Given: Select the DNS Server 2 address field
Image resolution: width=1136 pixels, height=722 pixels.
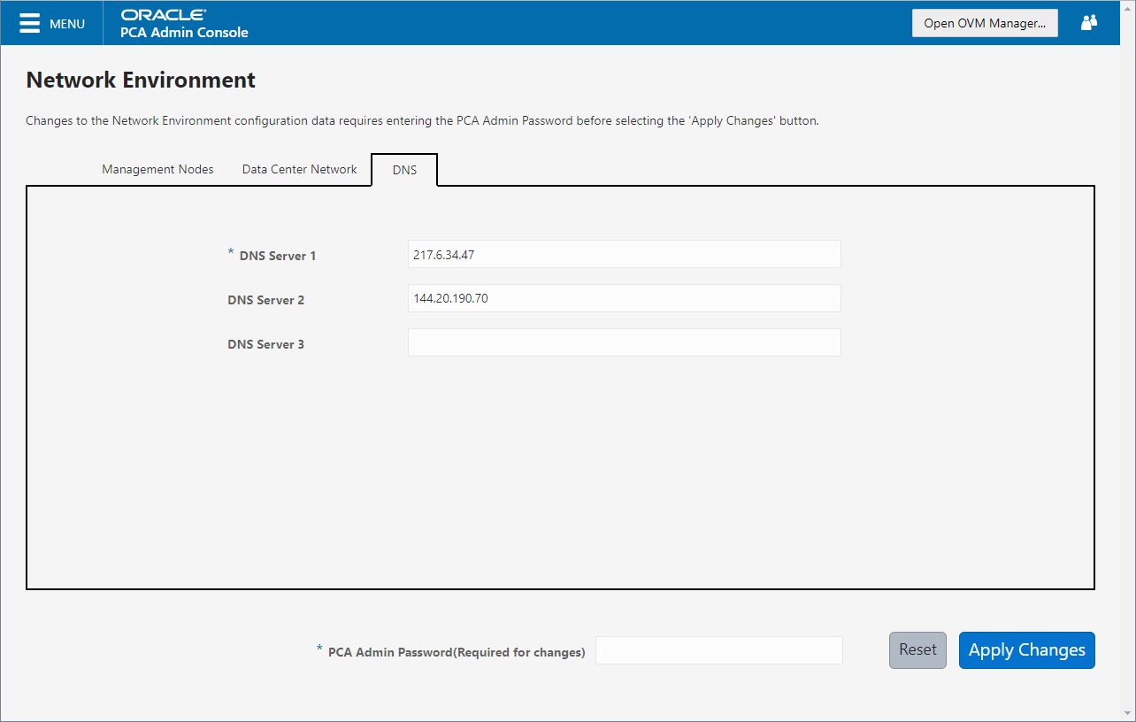Looking at the screenshot, I should click(x=624, y=298).
